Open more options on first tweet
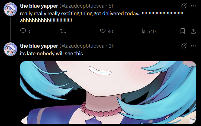 click(193, 6)
